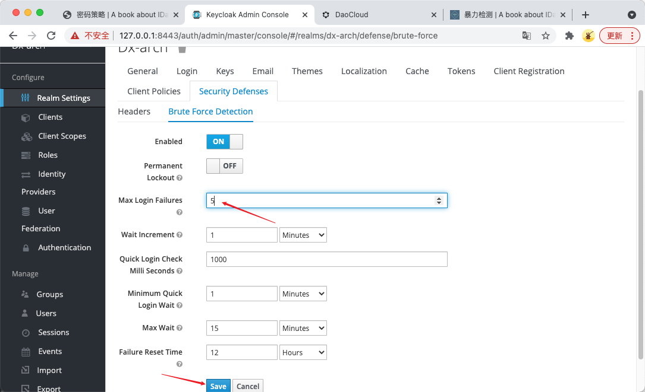Open the Themes tab
This screenshot has width=645, height=392.
coord(307,71)
